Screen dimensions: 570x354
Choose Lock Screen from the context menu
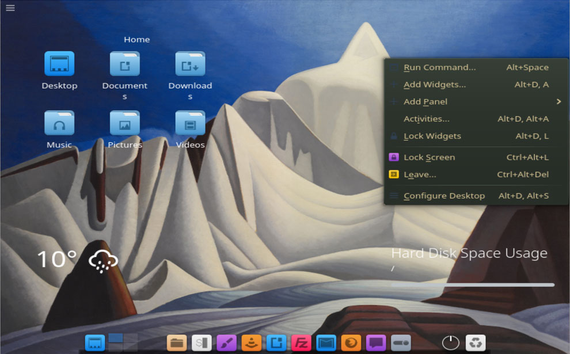pos(476,157)
